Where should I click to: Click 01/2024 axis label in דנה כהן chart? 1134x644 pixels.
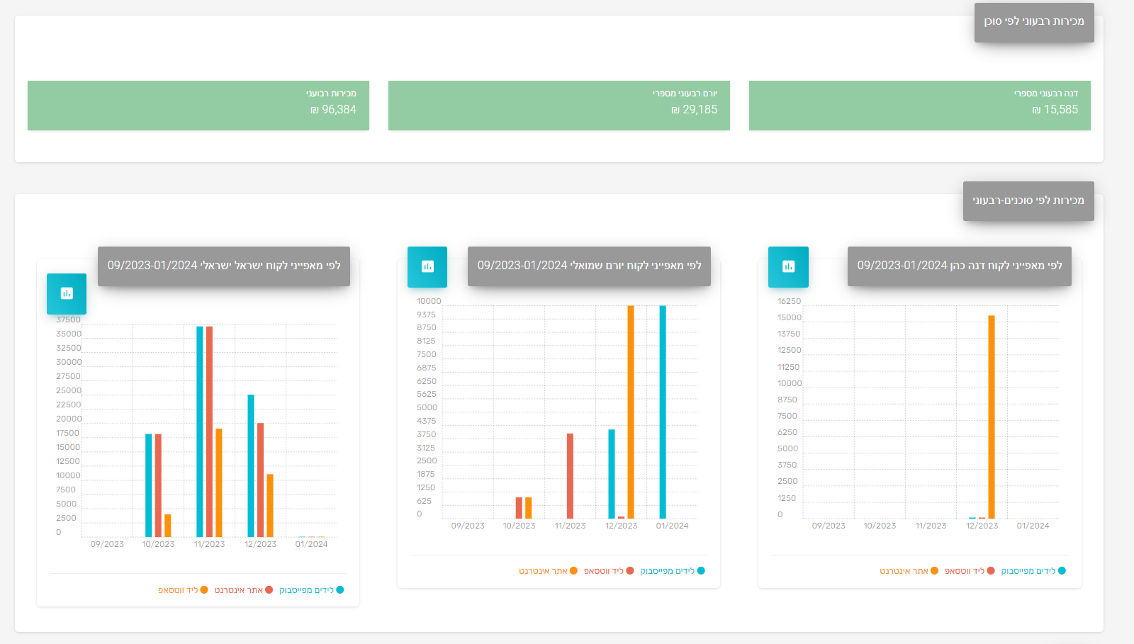click(x=1033, y=526)
